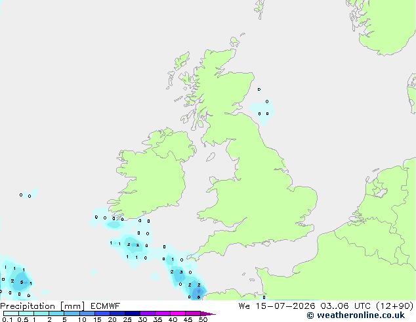Screen dimensions: 416x322
Task: Select the blue legend swatch between 5 and 10
Action: (x=72, y=313)
